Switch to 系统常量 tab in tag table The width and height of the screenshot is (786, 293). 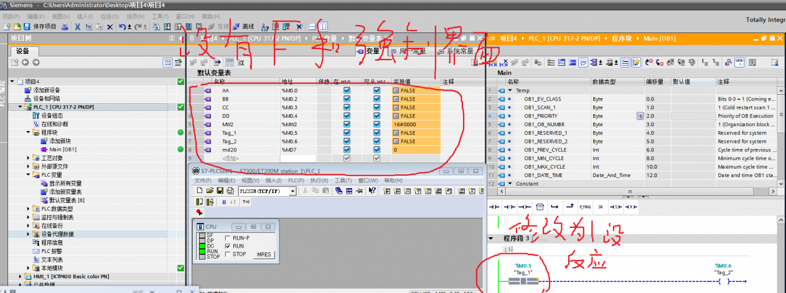pyautogui.click(x=455, y=51)
